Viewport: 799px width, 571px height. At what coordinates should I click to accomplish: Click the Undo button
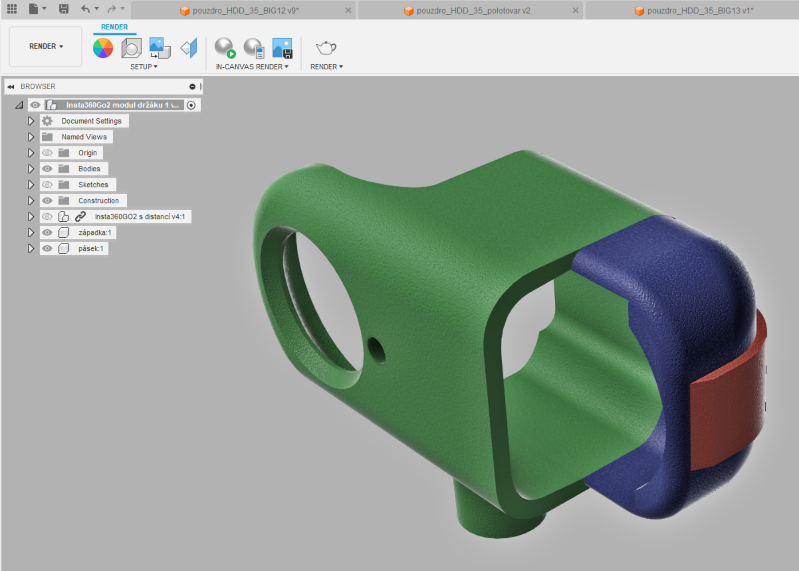coord(86,9)
